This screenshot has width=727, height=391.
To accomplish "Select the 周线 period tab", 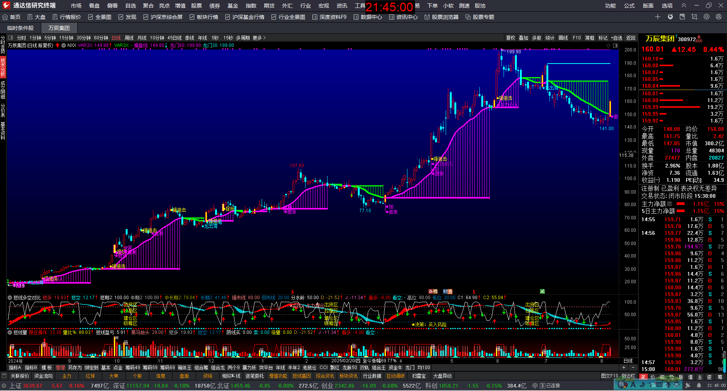I will 129,38.
